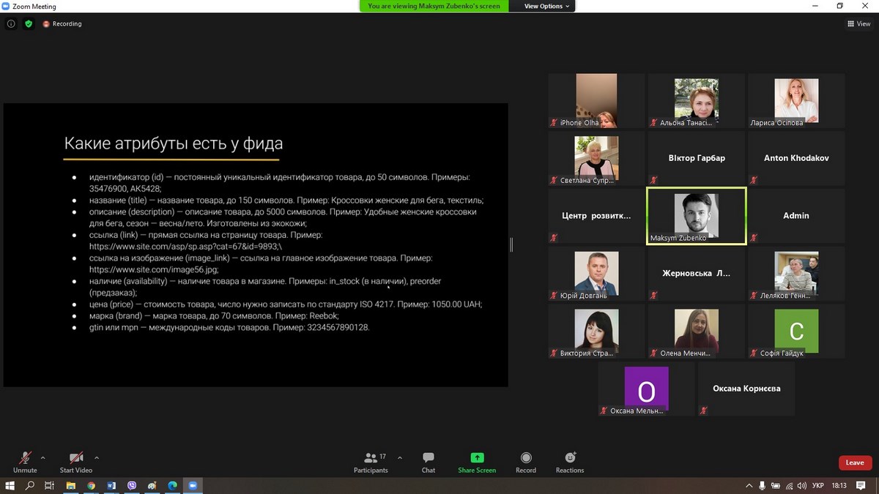The width and height of the screenshot is (879, 494).
Task: Open the View Options dropdown
Action: click(546, 6)
